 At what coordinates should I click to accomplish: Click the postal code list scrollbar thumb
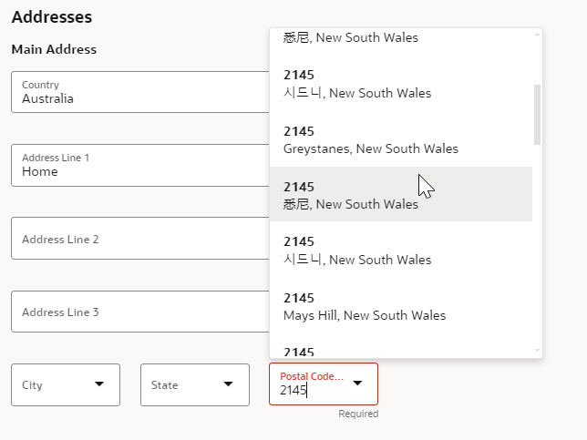click(537, 115)
